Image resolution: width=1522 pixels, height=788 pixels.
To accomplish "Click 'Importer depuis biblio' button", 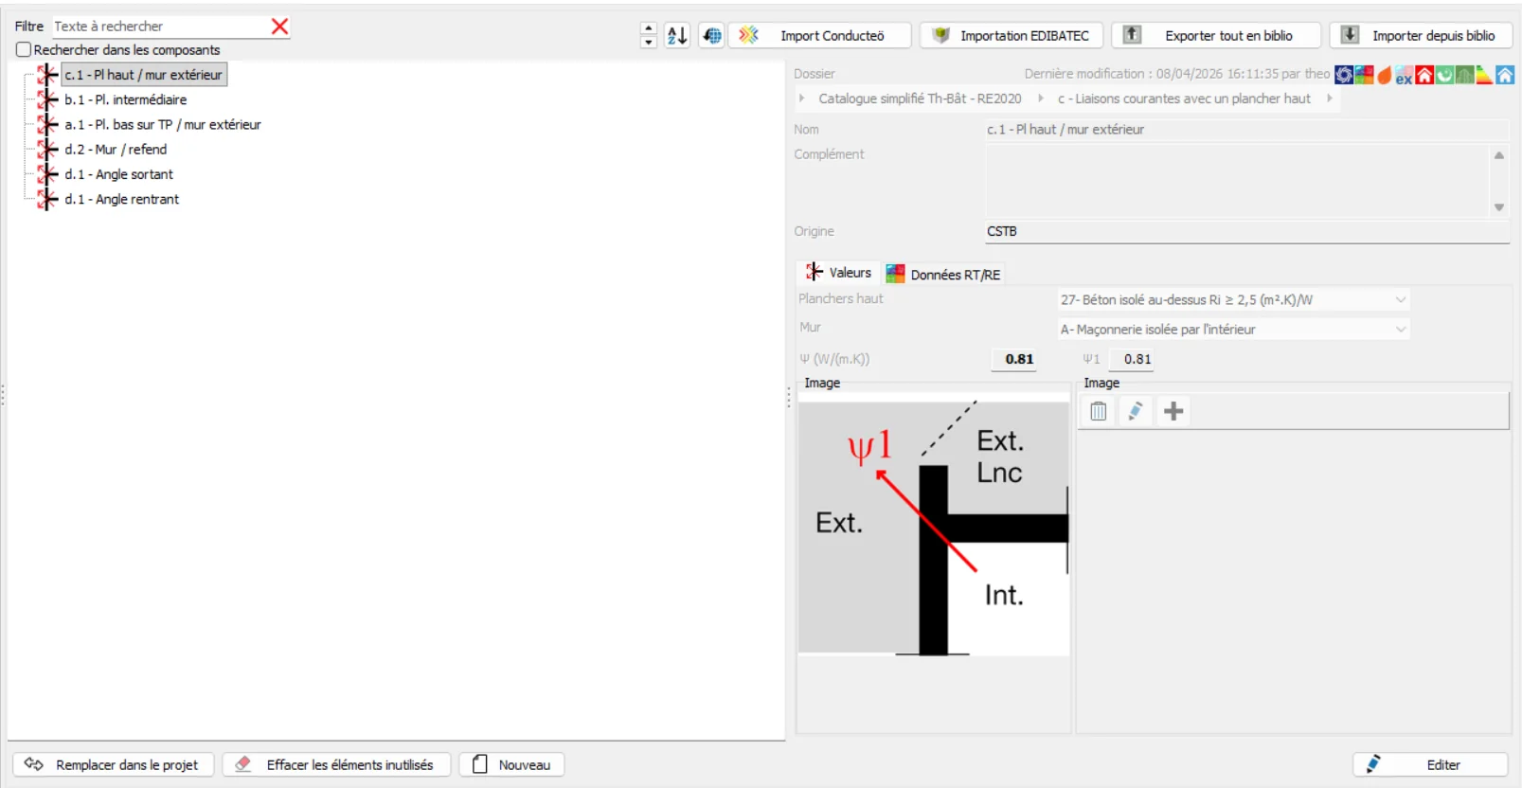I will pos(1421,36).
